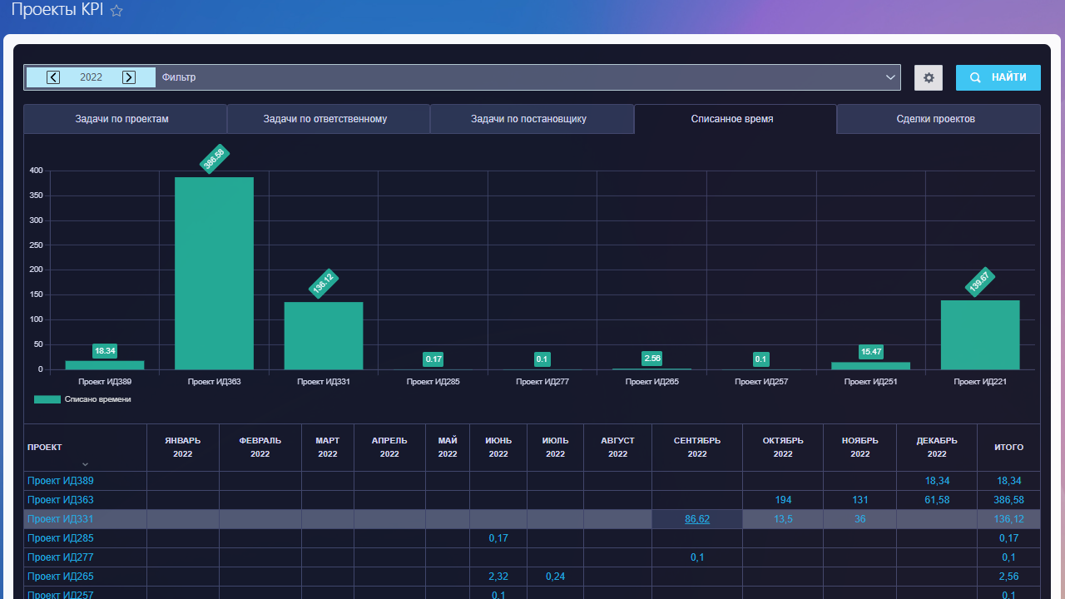Open the Сделки проектов tab
This screenshot has width=1065, height=599.
click(935, 119)
